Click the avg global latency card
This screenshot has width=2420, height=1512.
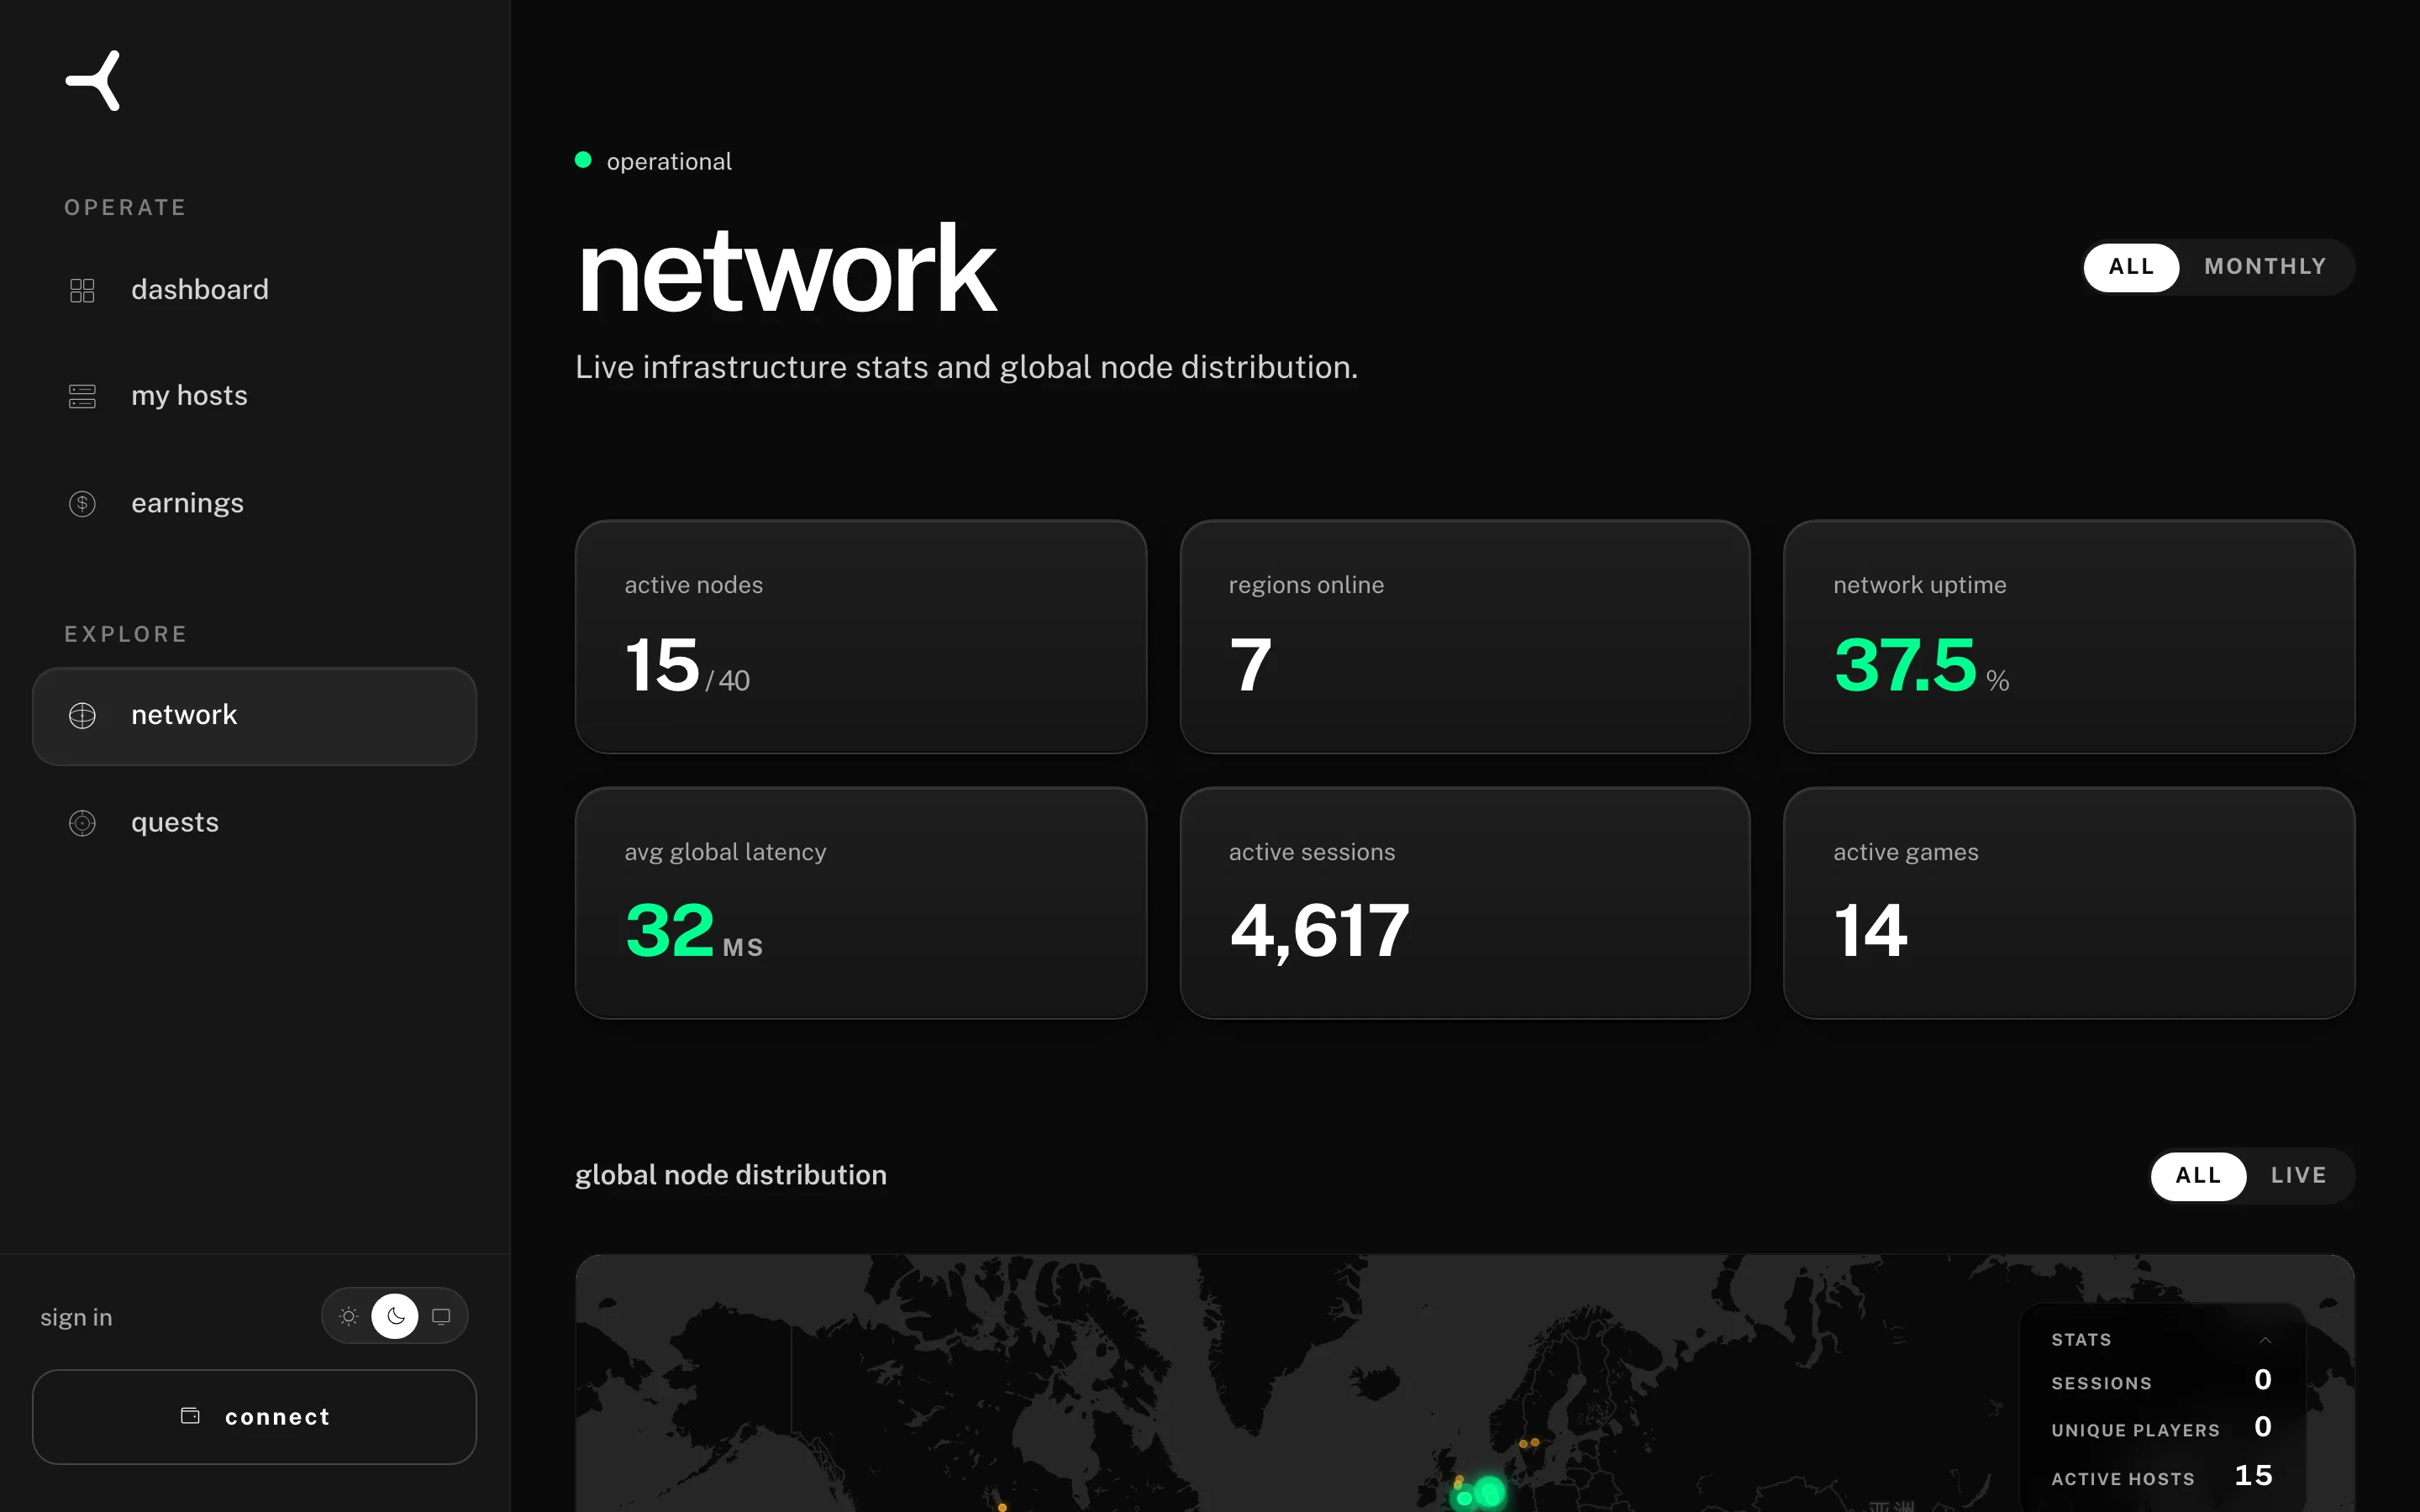pos(860,903)
